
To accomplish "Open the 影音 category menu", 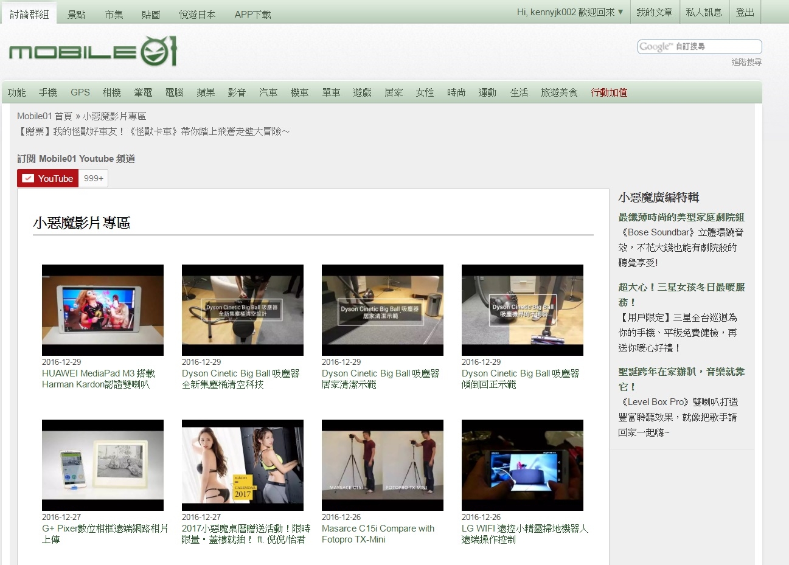I will coord(237,92).
